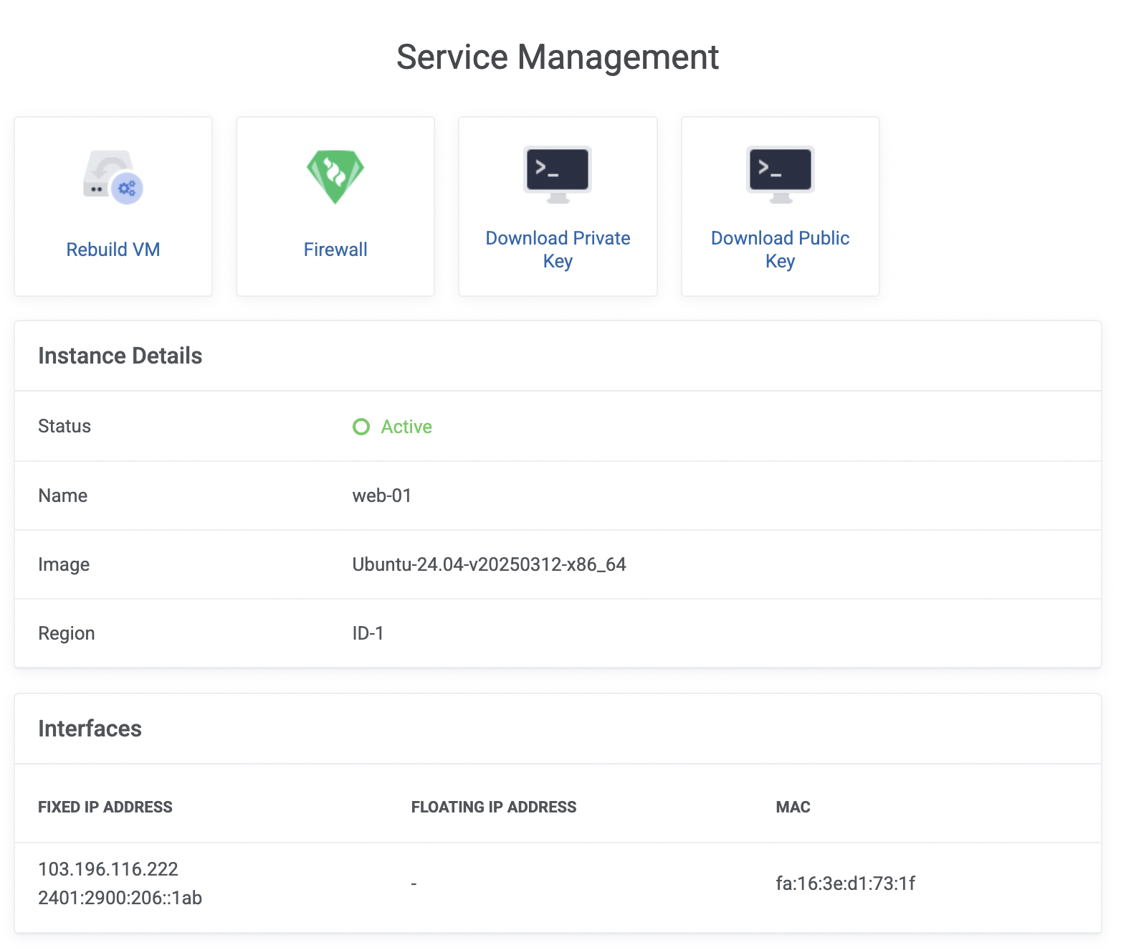Select the Firewall card

[335, 206]
